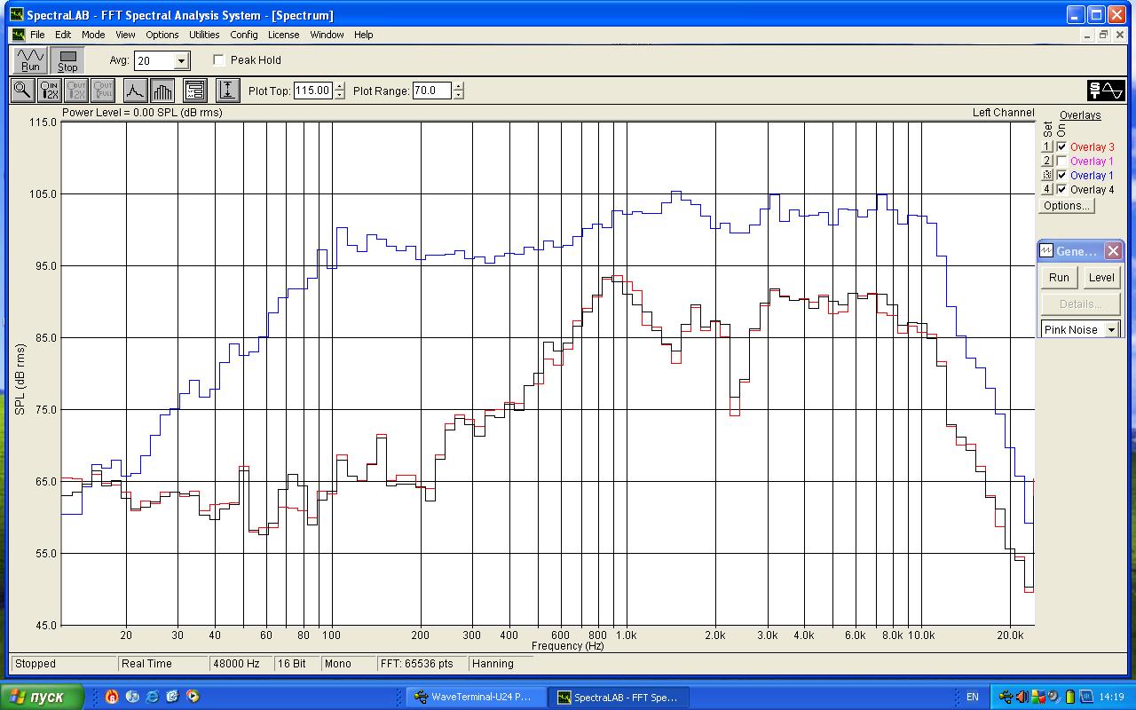Screen dimensions: 1136x710
Task: Decrease Plot Top with the down arrow
Action: (x=340, y=95)
